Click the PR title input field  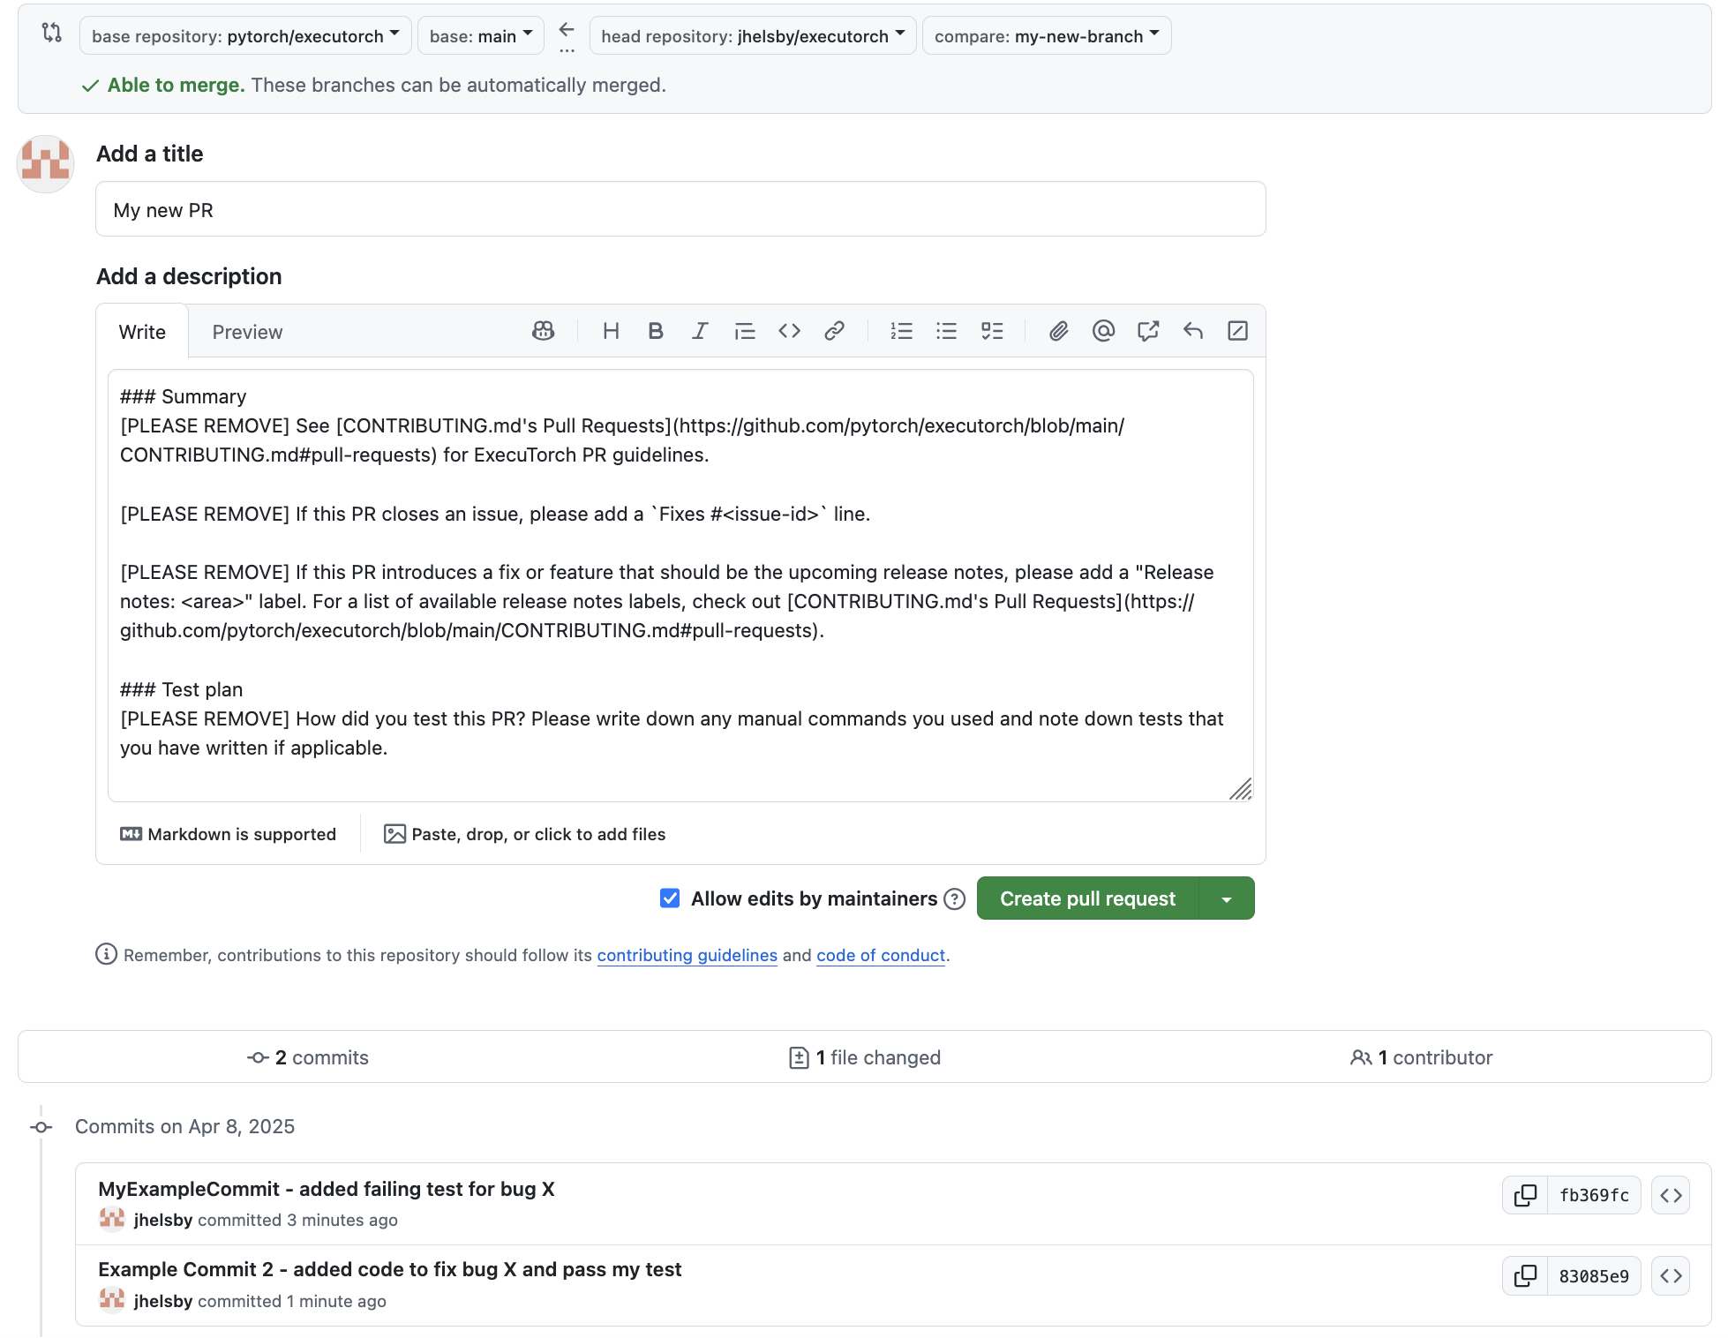click(680, 210)
